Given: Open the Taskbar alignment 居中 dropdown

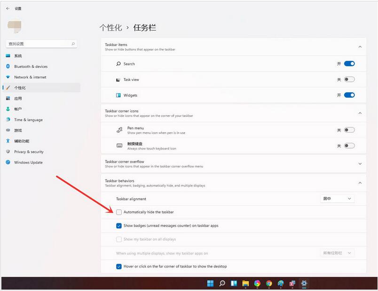Looking at the screenshot, I should click(x=337, y=199).
